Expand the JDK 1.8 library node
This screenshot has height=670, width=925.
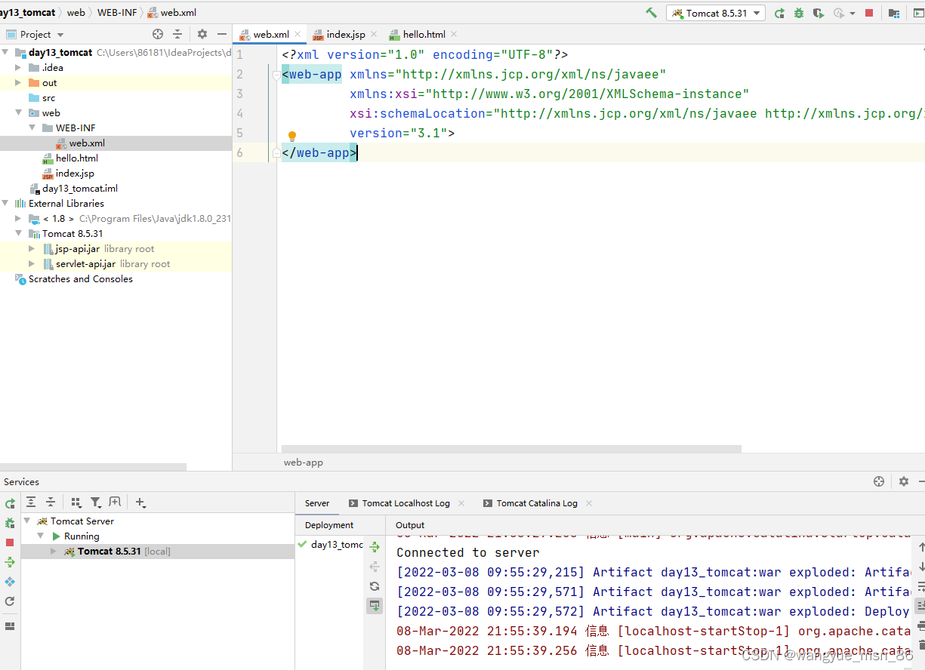[18, 219]
